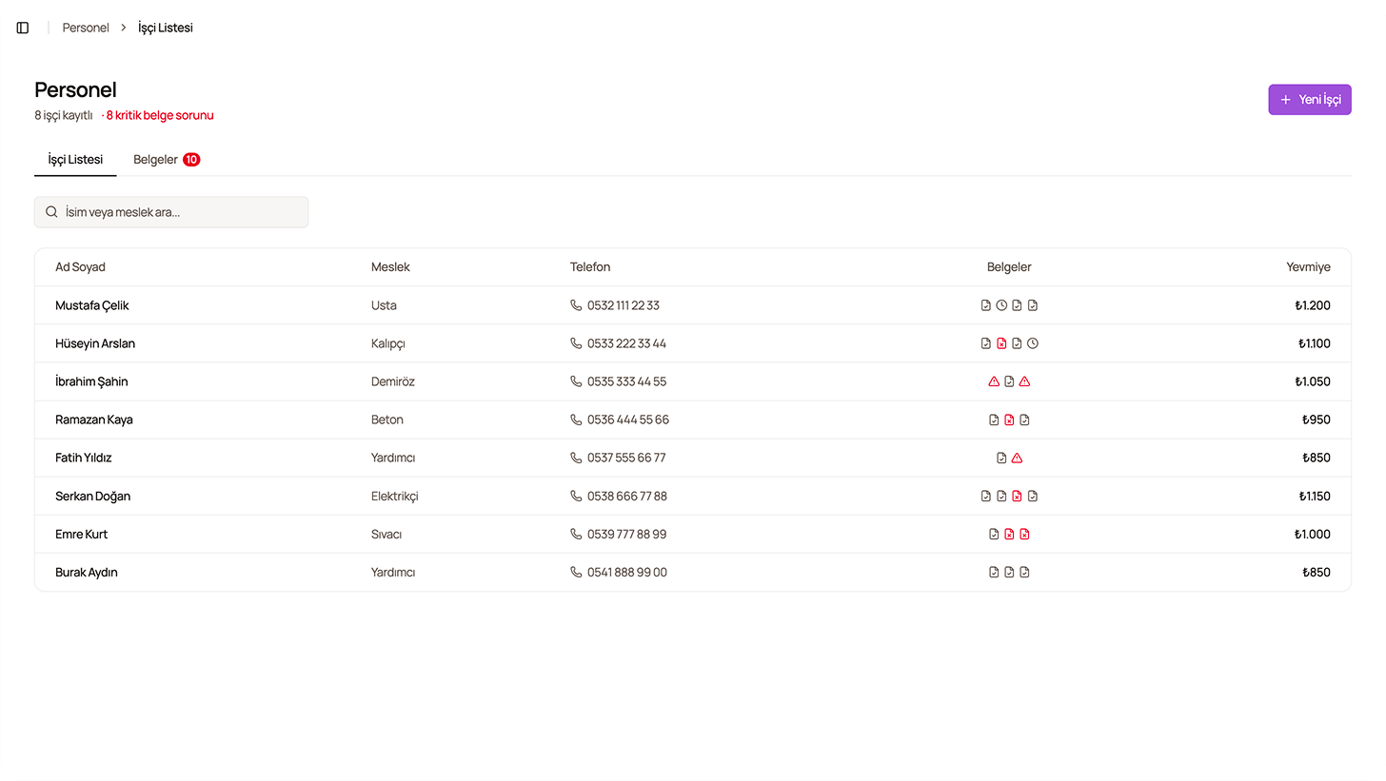Screen dimensions: 1386x781
Task: Click the Personel page heading
Action: (75, 89)
